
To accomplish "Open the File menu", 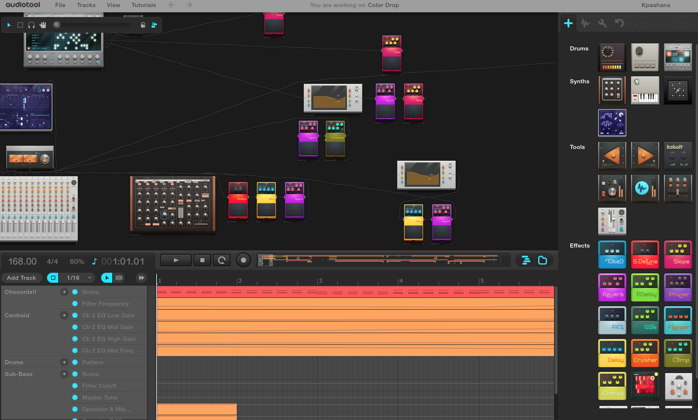I will tap(60, 5).
